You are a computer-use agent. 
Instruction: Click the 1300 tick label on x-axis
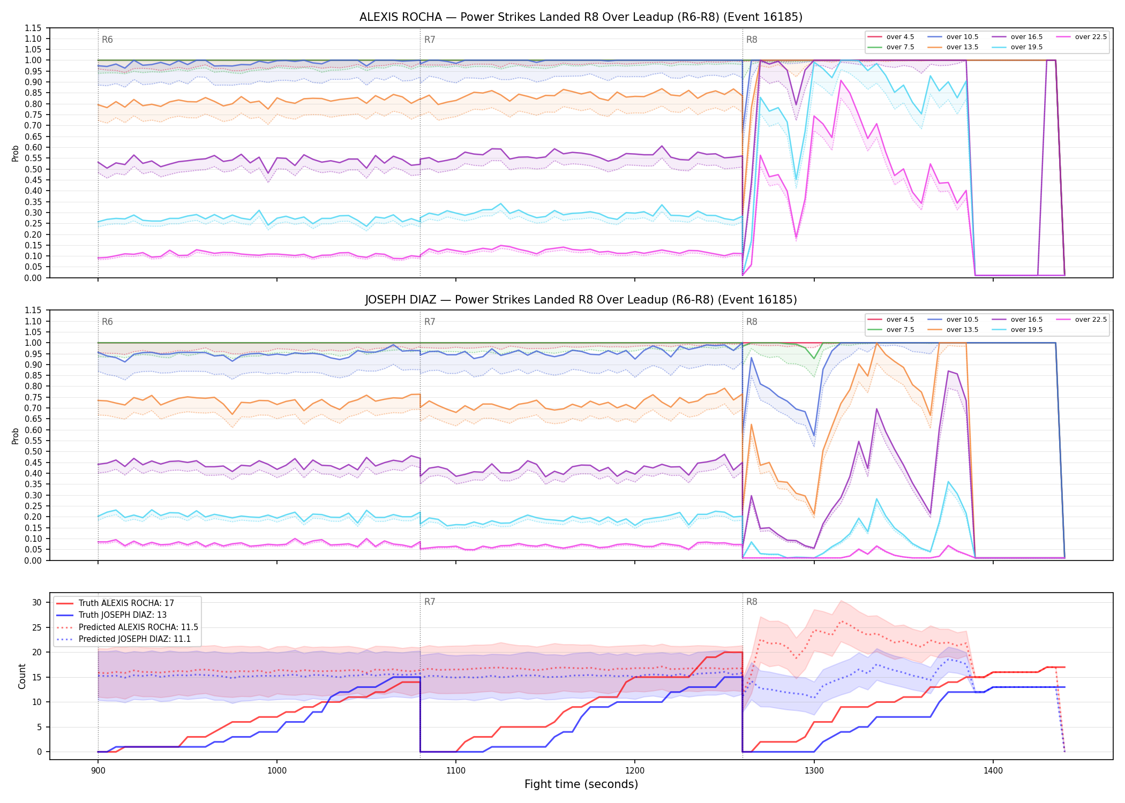pos(814,770)
